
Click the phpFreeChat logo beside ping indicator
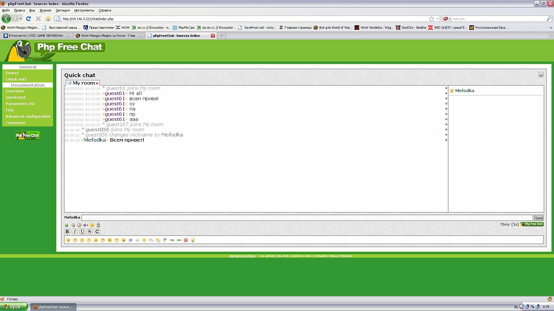pyautogui.click(x=532, y=224)
